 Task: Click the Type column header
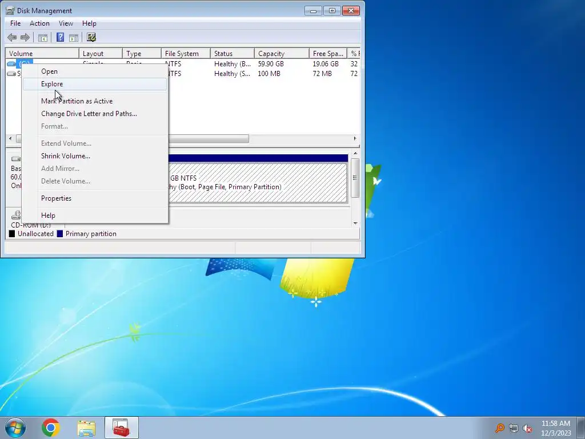coord(142,53)
